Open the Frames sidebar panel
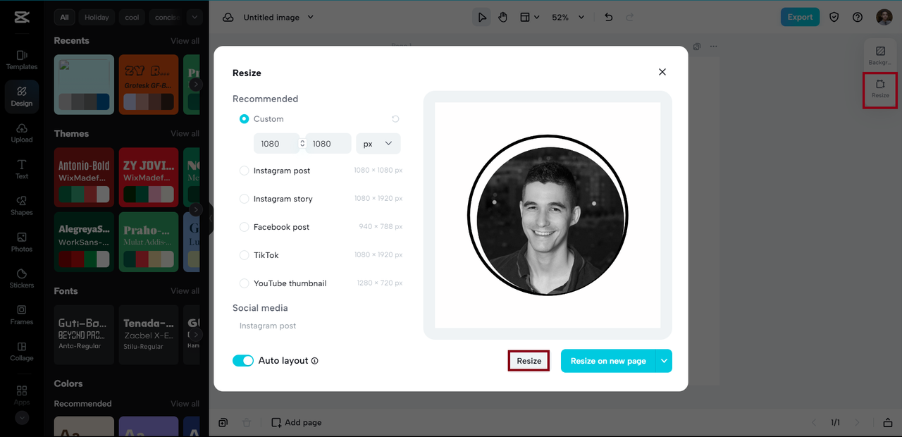The height and width of the screenshot is (437, 902). tap(21, 315)
